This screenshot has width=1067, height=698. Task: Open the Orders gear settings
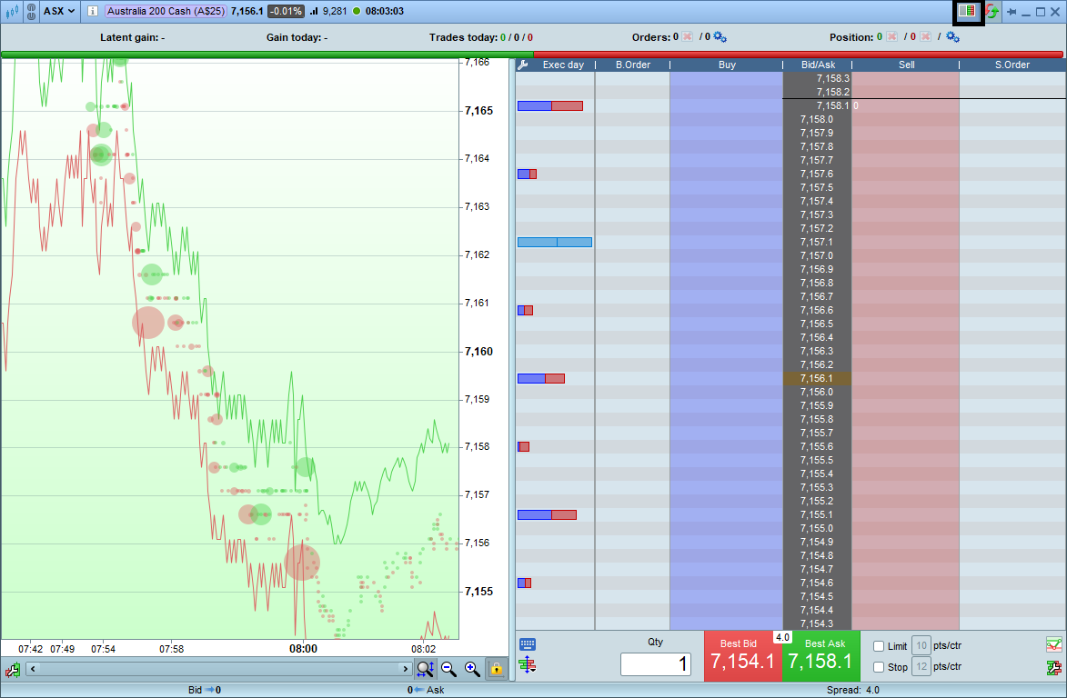pos(720,36)
